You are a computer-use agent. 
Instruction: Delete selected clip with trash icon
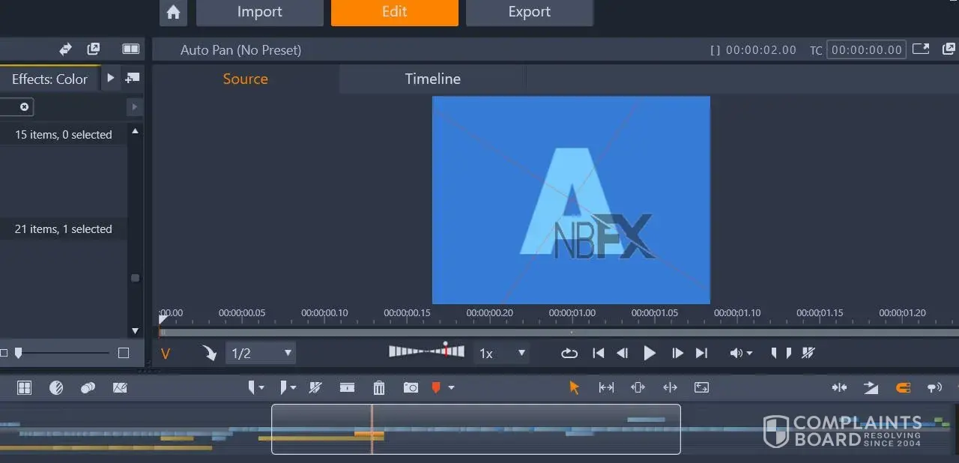(x=379, y=387)
